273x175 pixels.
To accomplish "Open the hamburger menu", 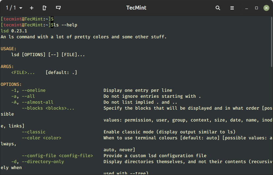I will pyautogui.click(x=232, y=8).
